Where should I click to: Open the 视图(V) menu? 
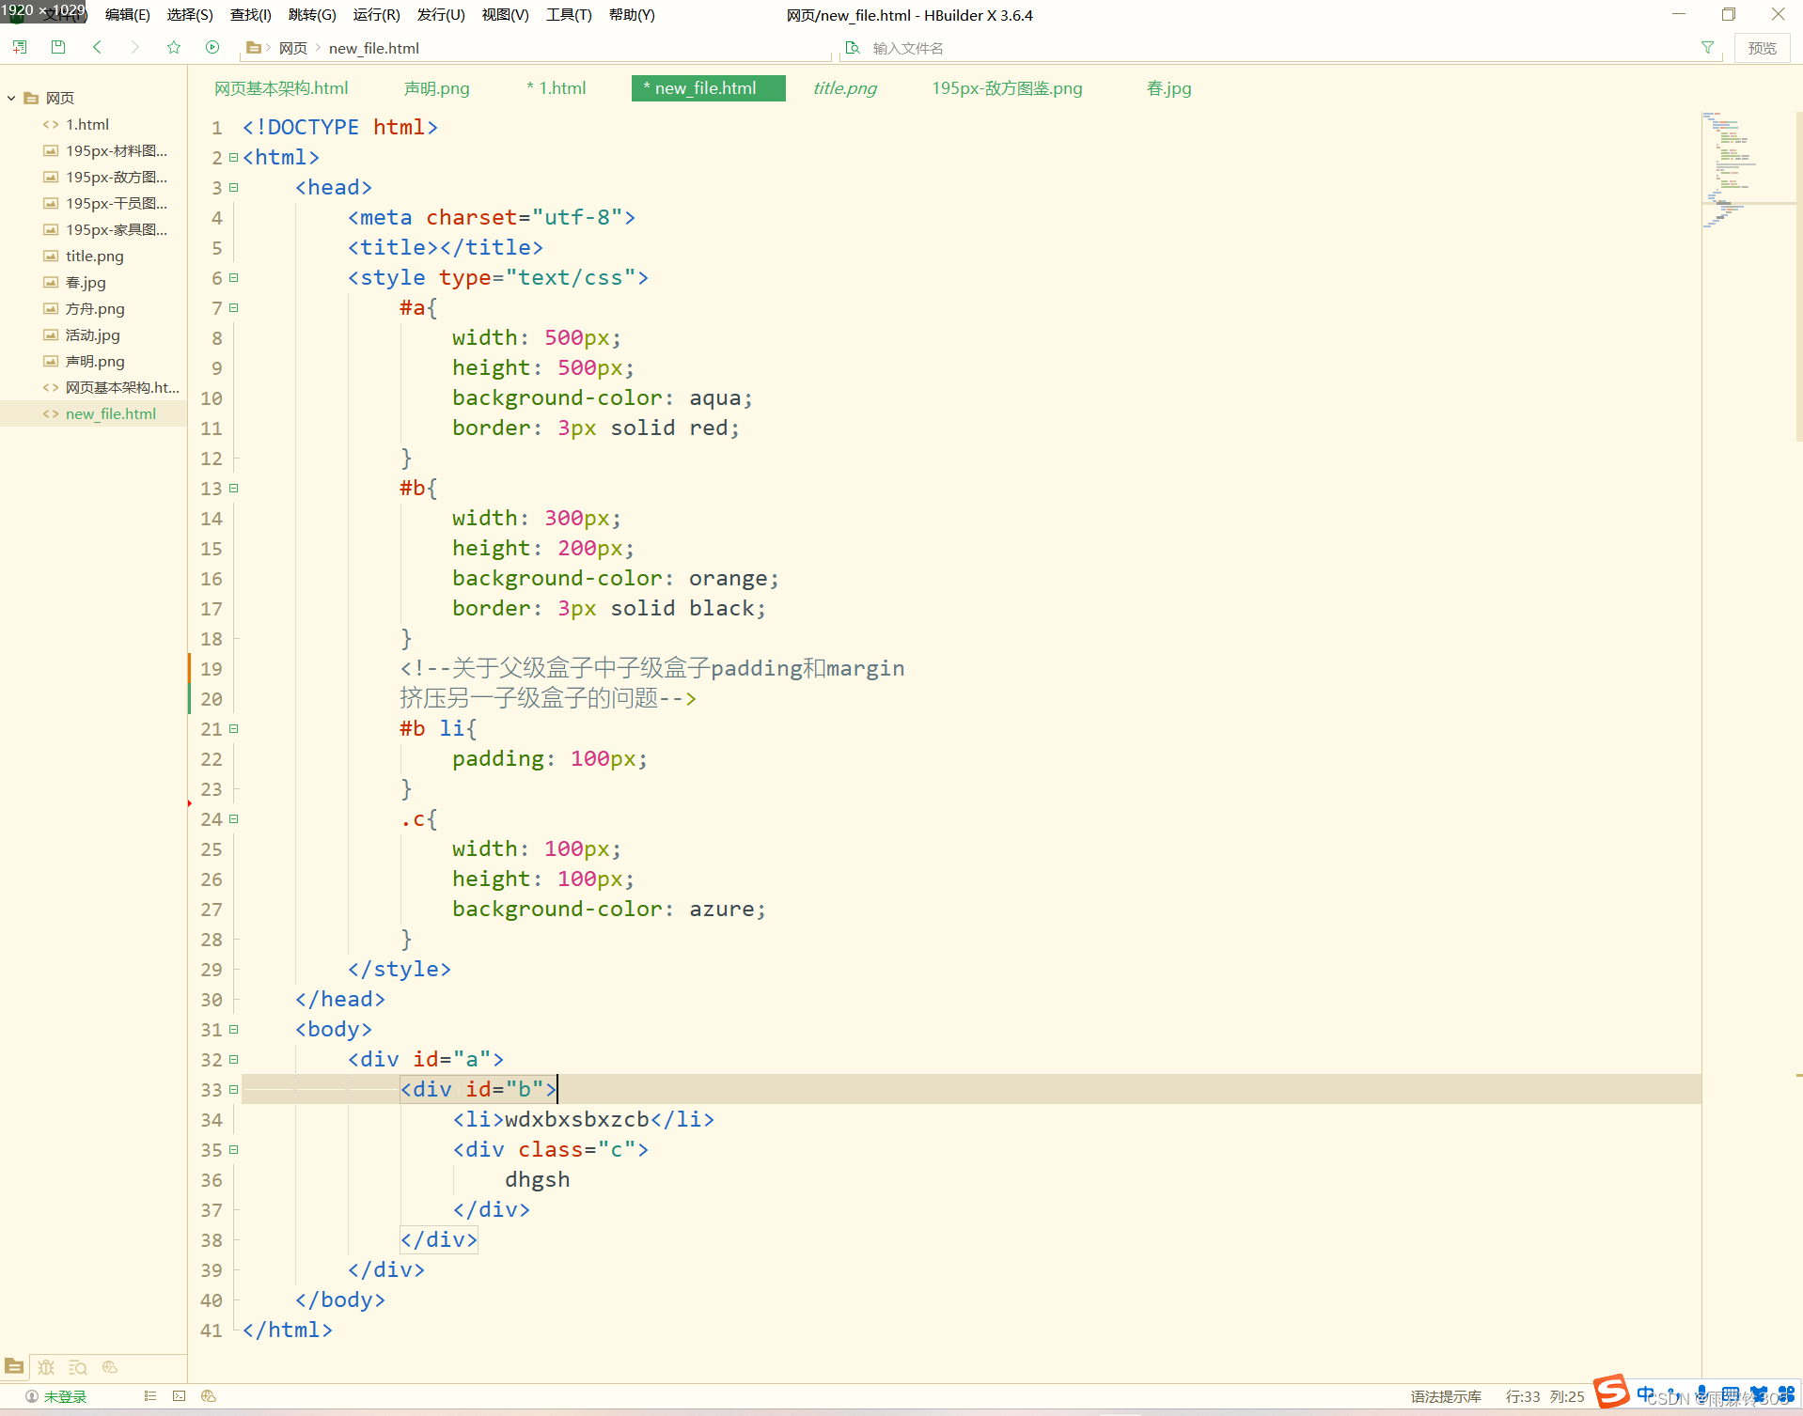tap(506, 15)
